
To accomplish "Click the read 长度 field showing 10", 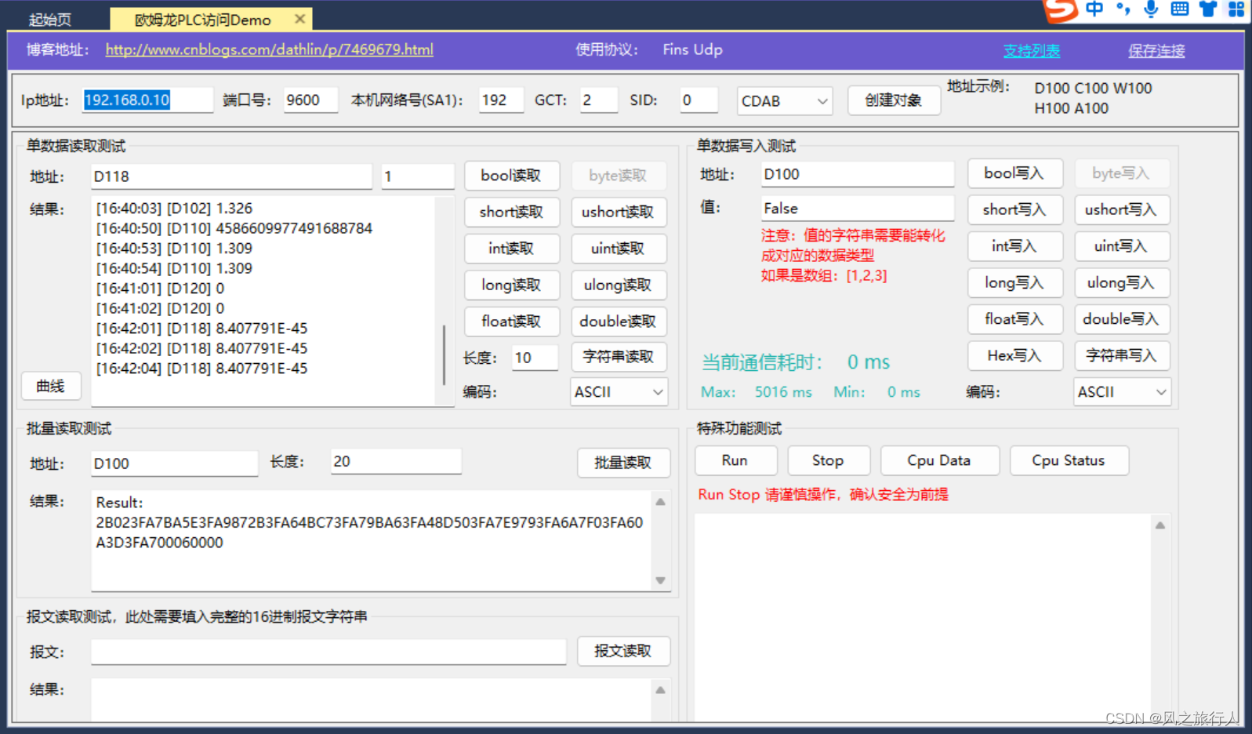I will 535,358.
